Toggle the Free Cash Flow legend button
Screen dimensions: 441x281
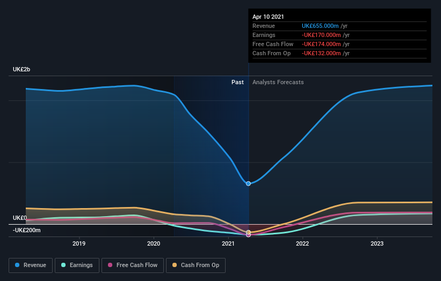133,265
